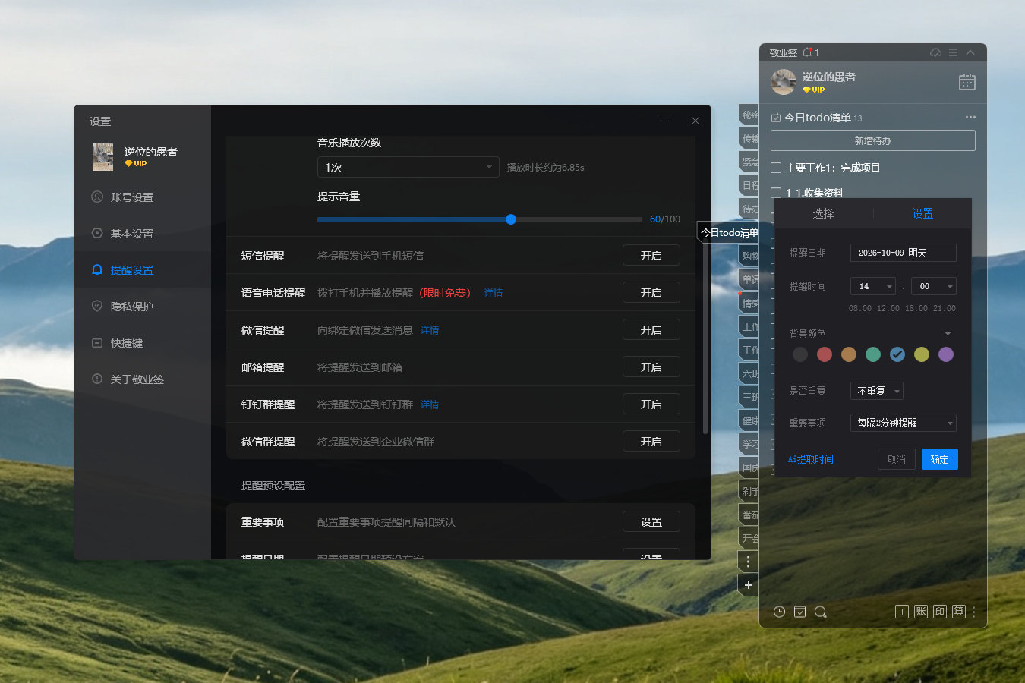
Task: Click the user avatar in the note window
Action: pos(784,82)
